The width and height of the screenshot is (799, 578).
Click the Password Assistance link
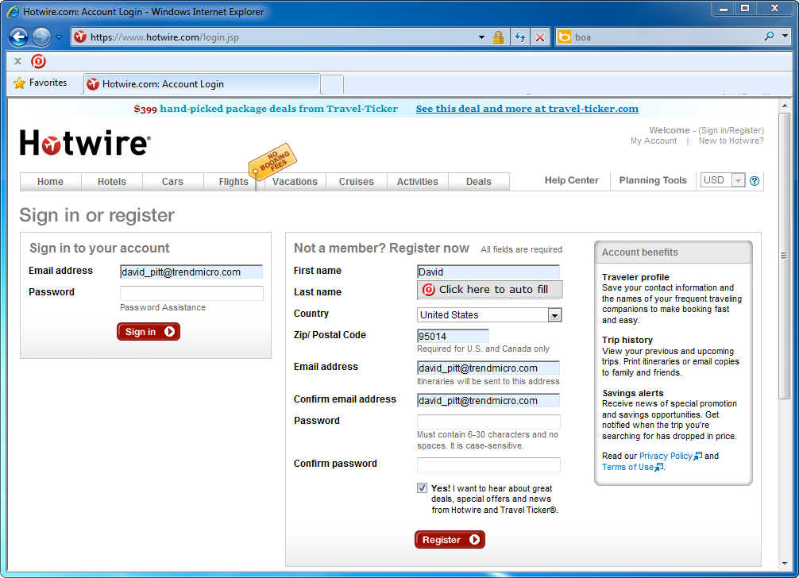pyautogui.click(x=163, y=307)
